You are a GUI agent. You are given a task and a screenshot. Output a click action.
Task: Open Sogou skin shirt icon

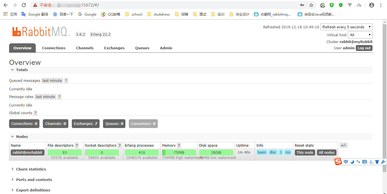(377, 162)
